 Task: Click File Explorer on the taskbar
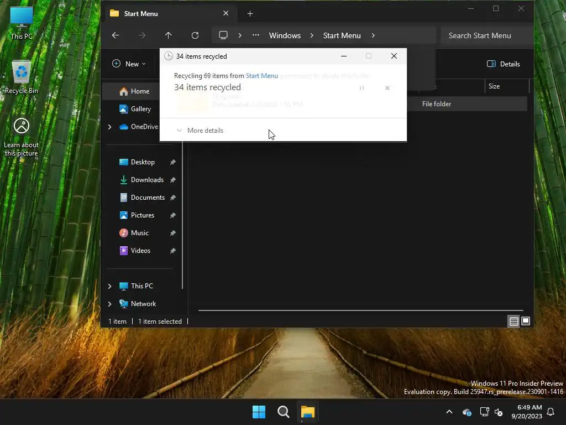308,412
